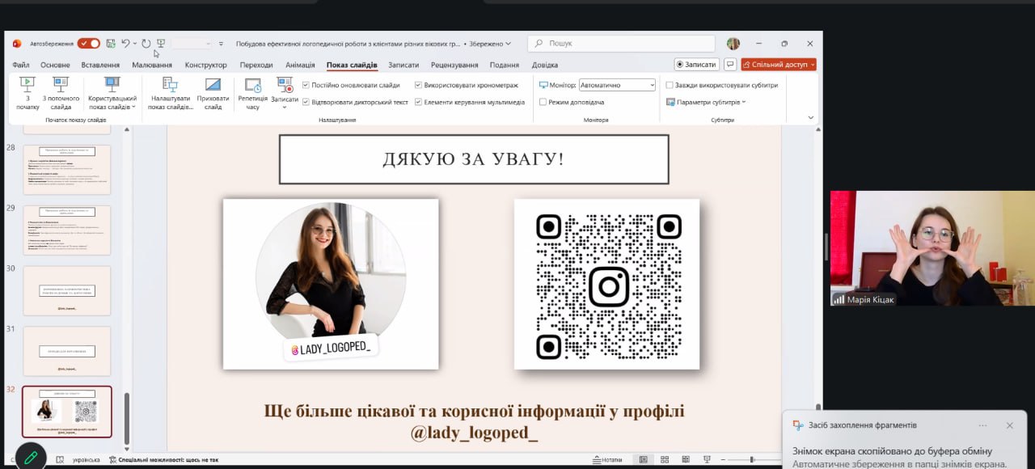Screen dimensions: 1035x469
Task: Open the 'Анімація' ribbon tab
Action: coord(300,65)
